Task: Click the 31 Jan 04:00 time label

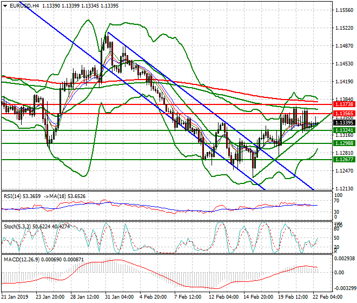Action: pyautogui.click(x=120, y=297)
